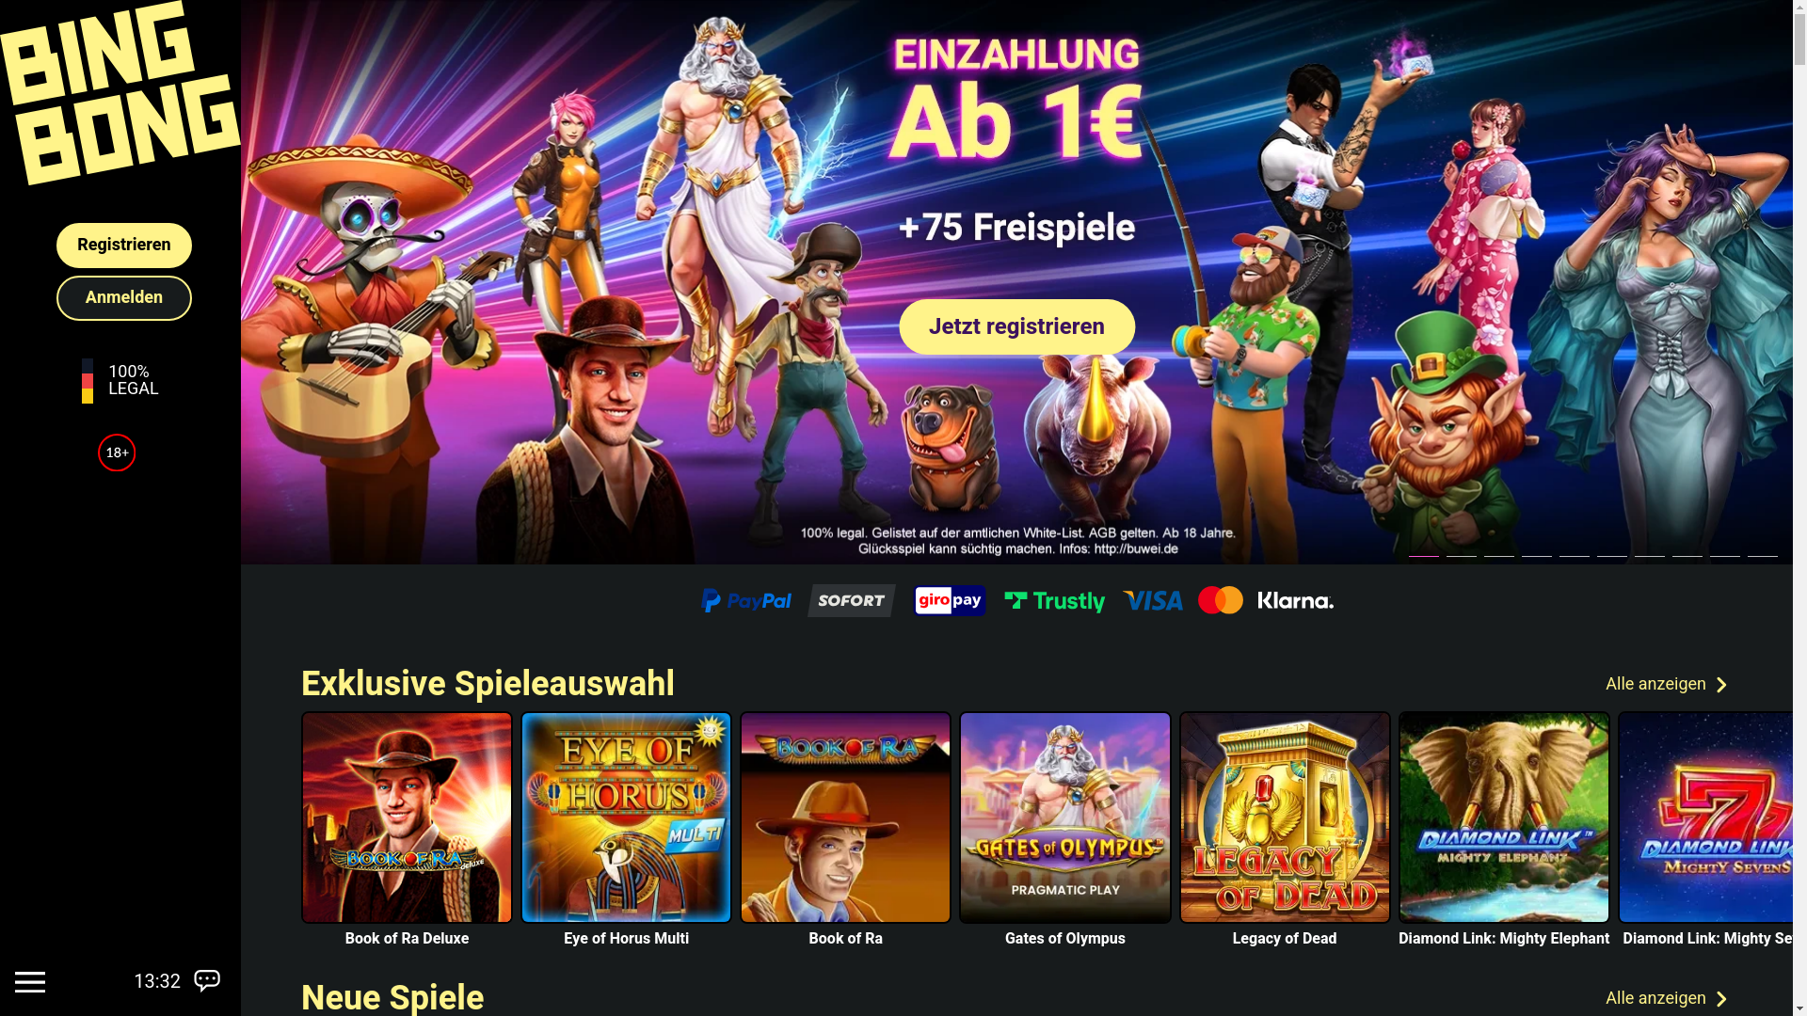Screen dimensions: 1807x1016
Task: Jump to the last banner slide indicator
Action: 1763,555
